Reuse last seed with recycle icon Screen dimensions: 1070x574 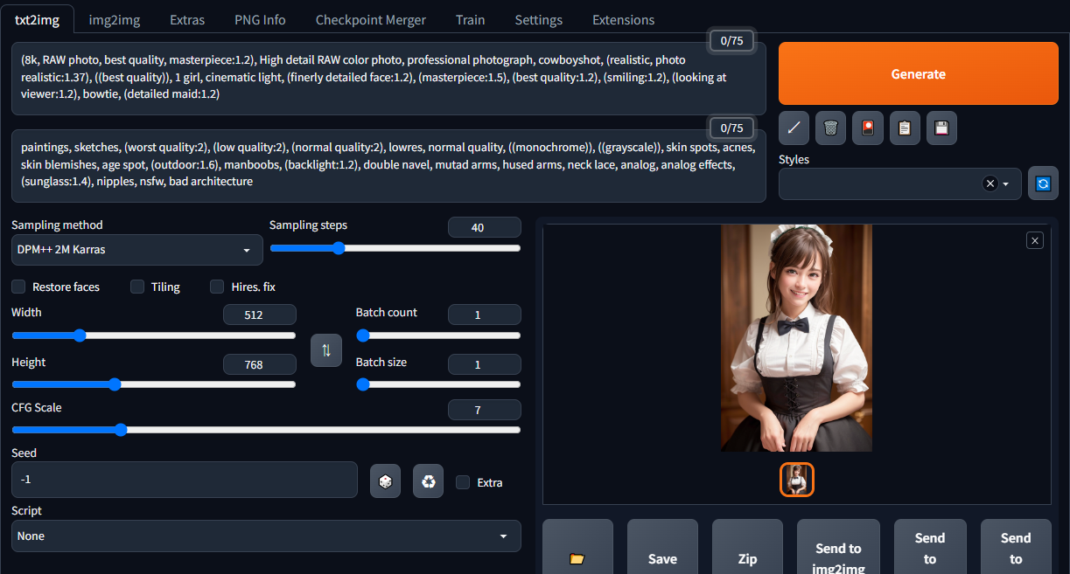click(428, 481)
